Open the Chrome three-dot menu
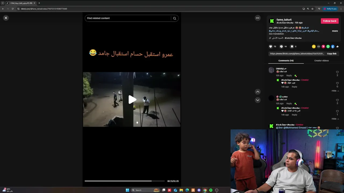This screenshot has width=344, height=193. pyautogui.click(x=341, y=9)
